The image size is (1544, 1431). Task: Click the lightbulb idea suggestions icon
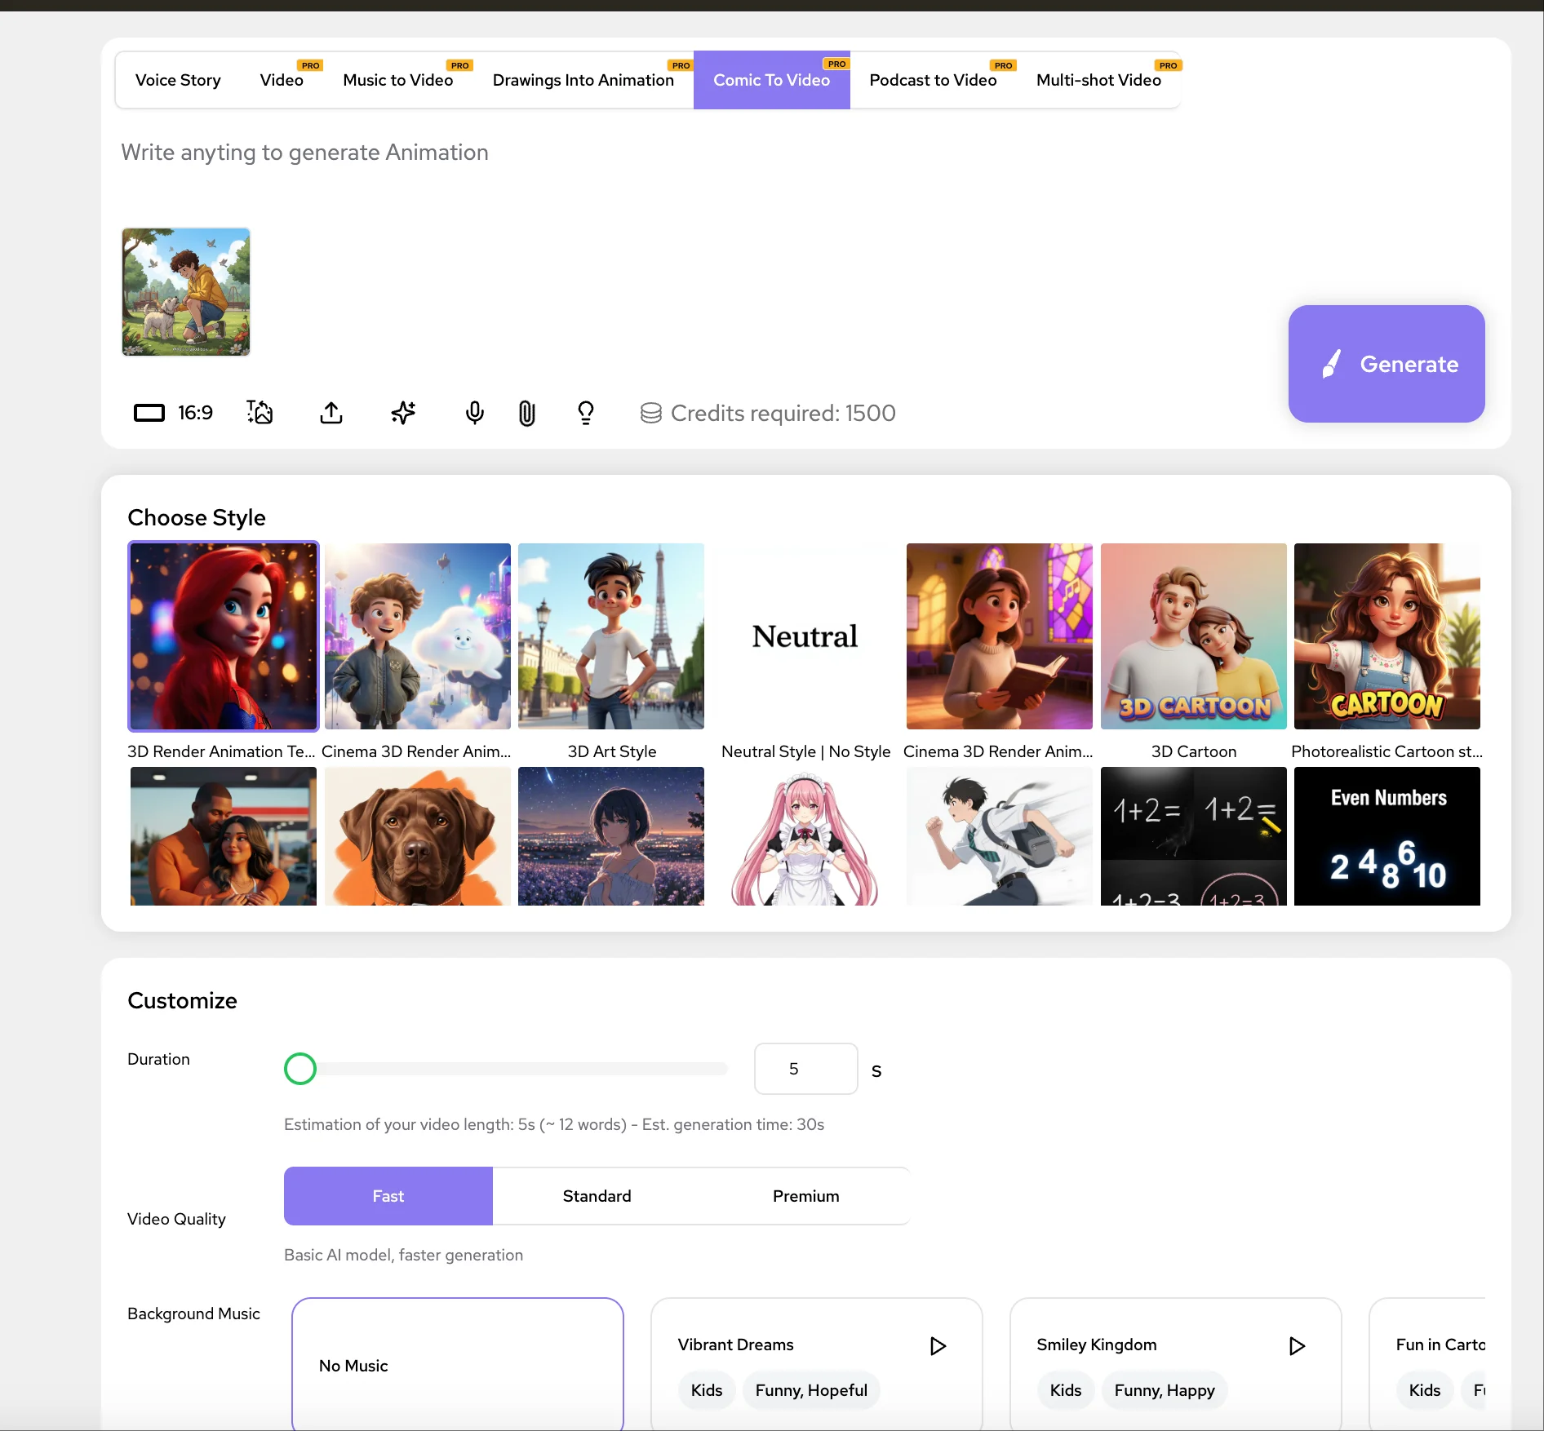click(586, 414)
